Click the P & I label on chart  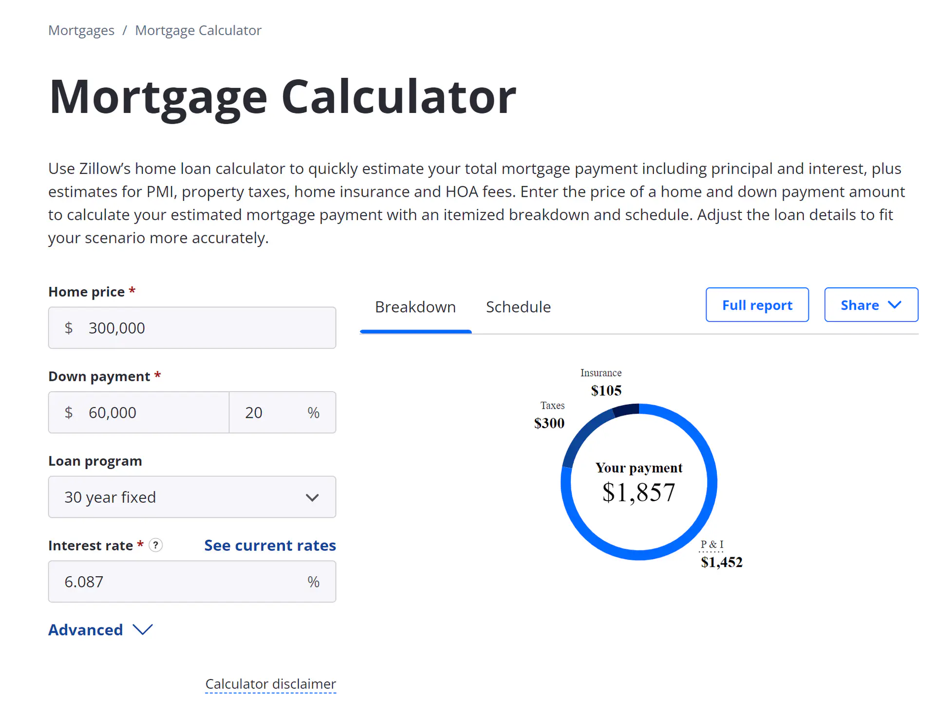pos(712,545)
